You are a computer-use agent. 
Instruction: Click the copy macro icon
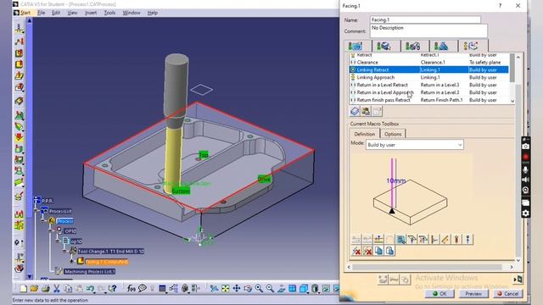pyautogui.click(x=378, y=251)
